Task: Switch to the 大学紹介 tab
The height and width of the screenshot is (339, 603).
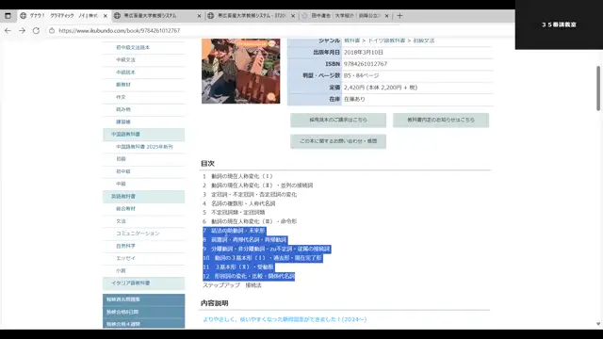Action: 346,16
